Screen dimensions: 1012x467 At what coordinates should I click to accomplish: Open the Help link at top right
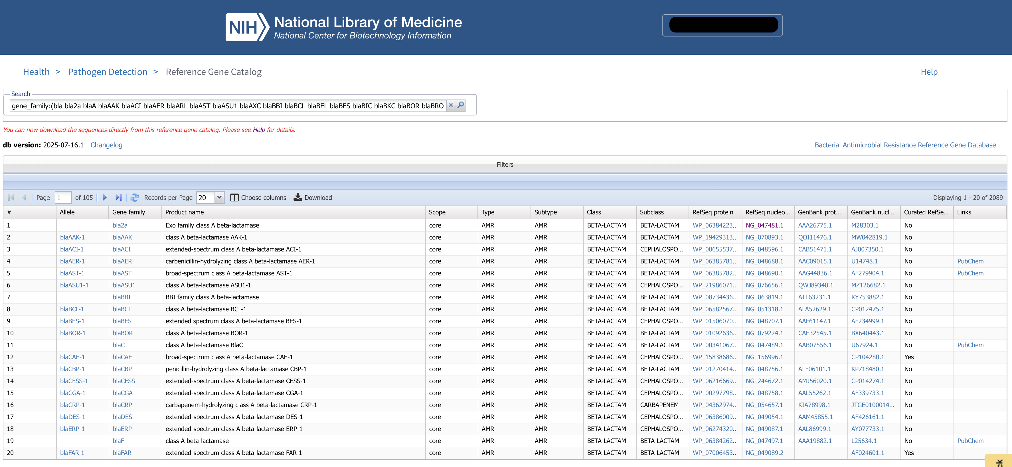[x=929, y=72]
